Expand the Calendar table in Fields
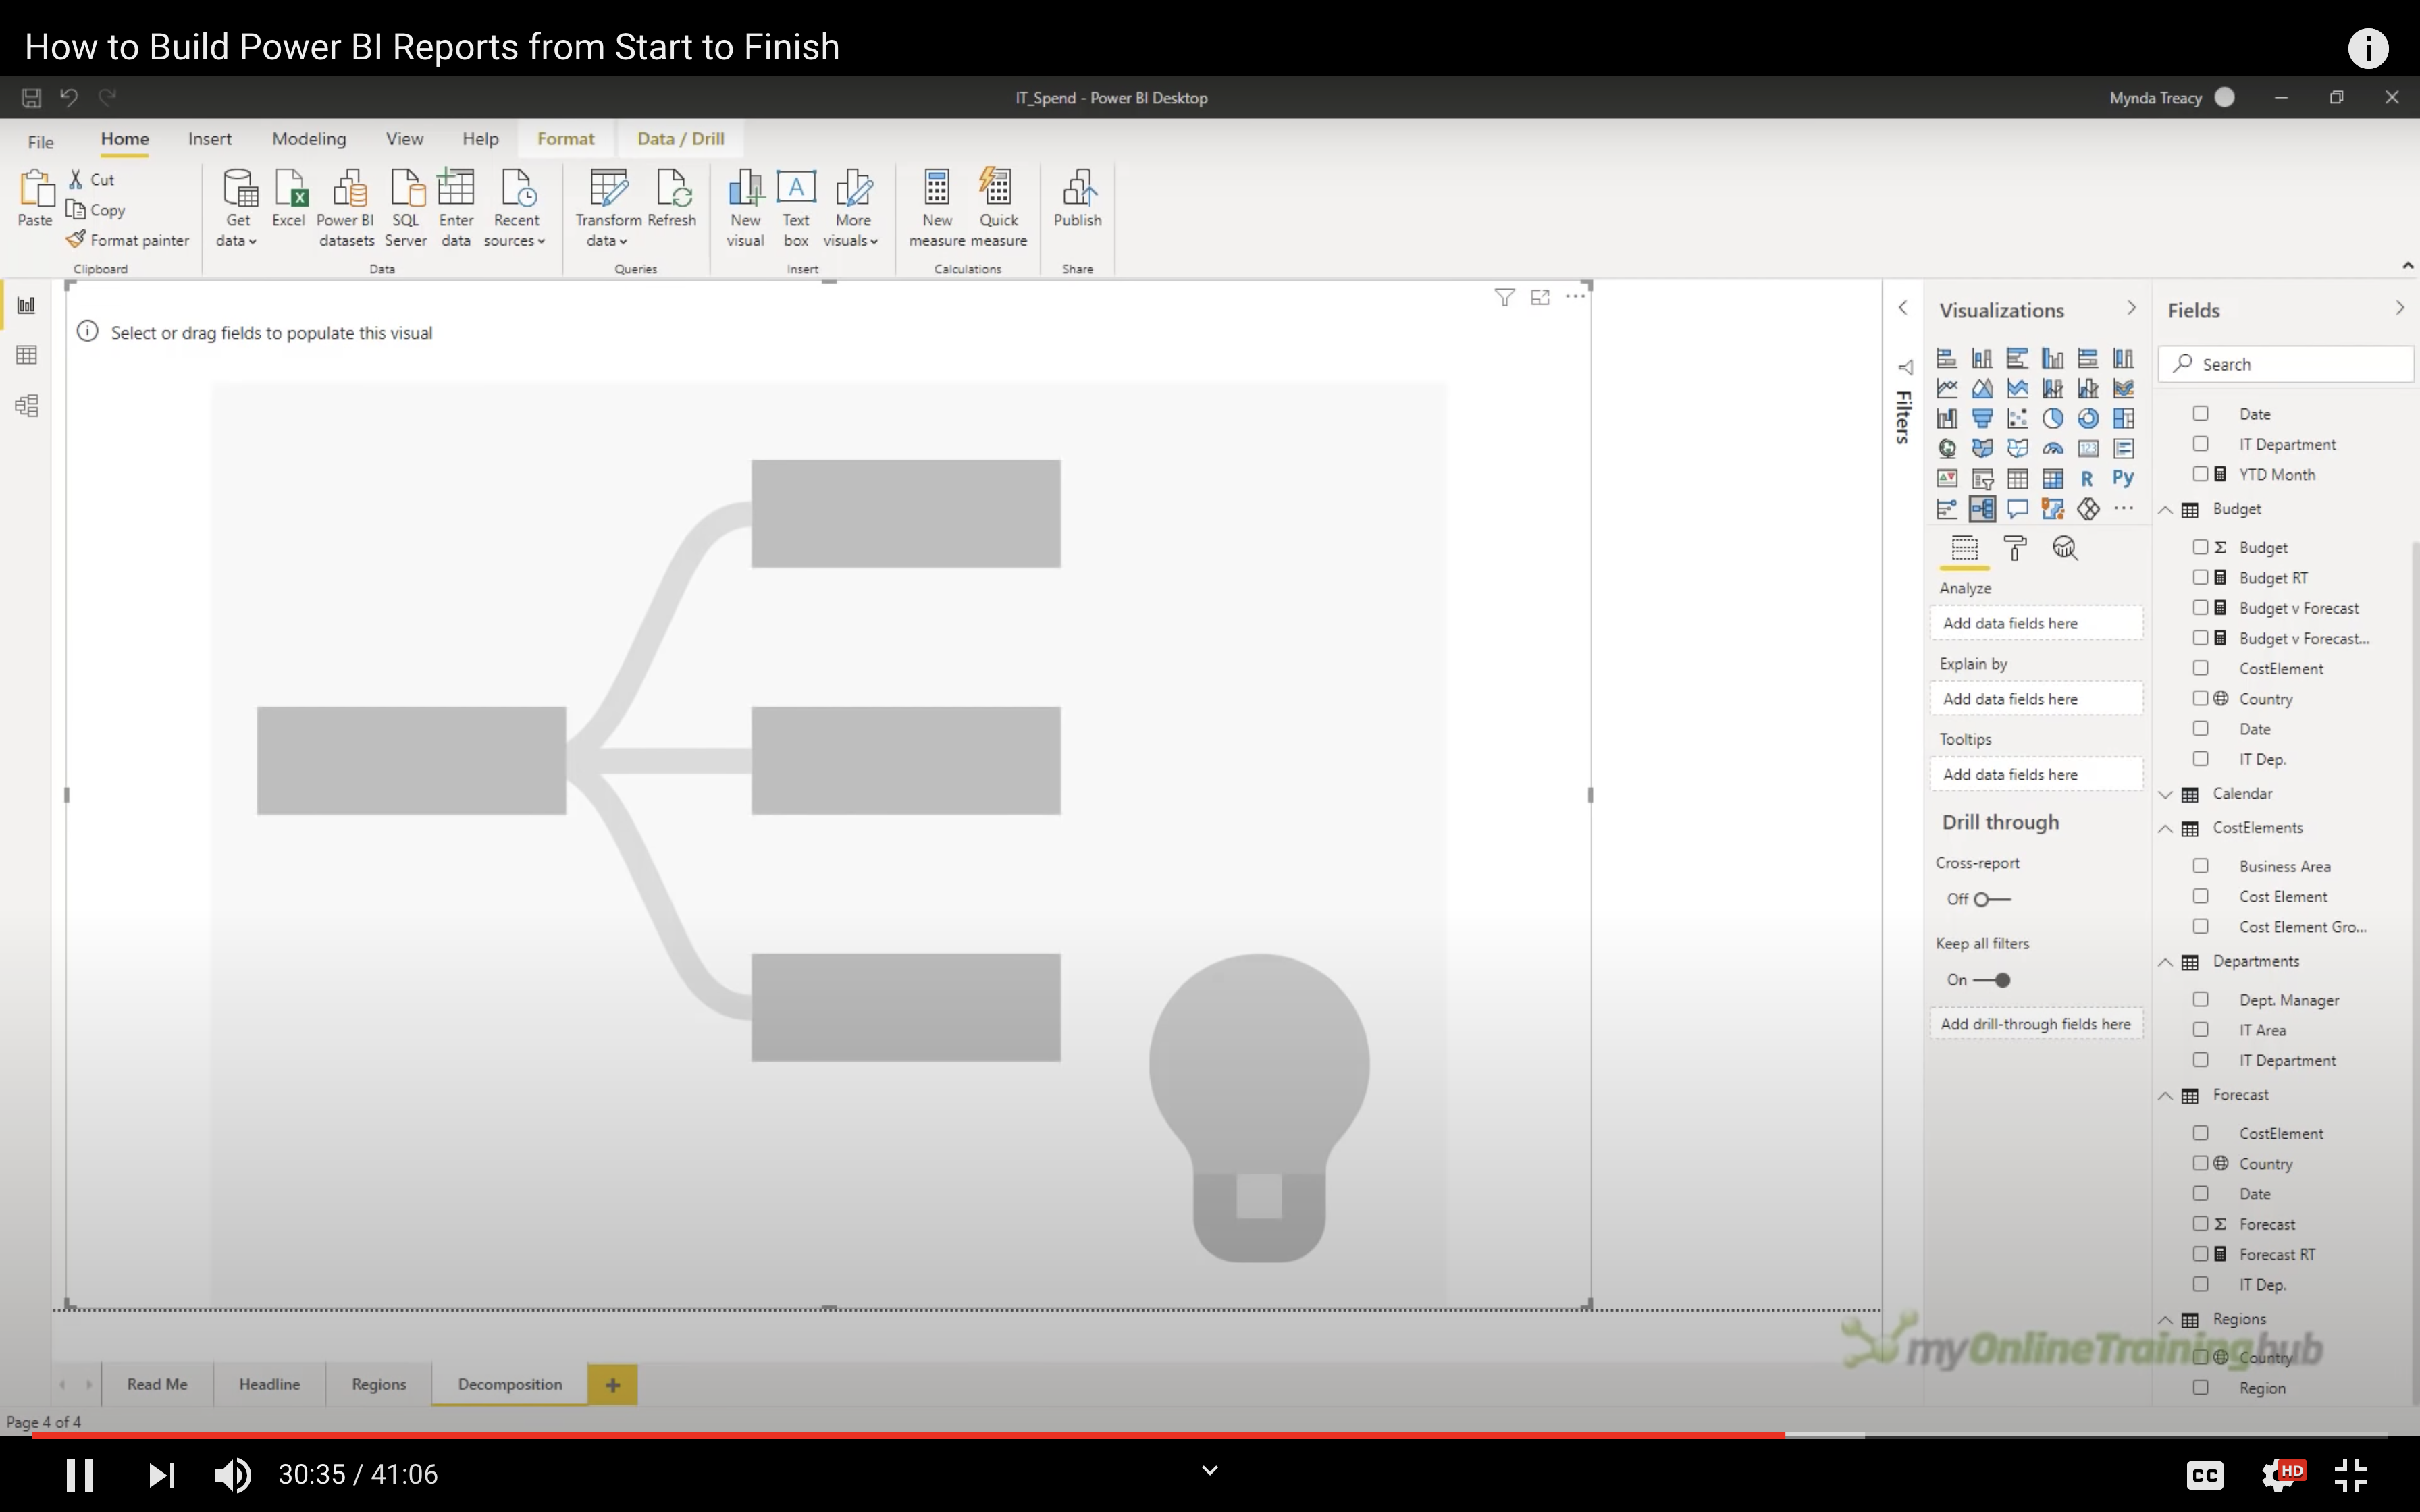This screenshot has width=2420, height=1512. click(x=2166, y=794)
